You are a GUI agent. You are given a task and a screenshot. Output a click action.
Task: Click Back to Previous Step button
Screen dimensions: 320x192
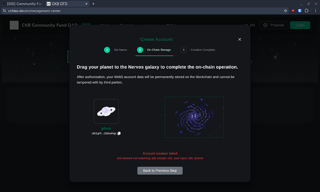pos(160,171)
